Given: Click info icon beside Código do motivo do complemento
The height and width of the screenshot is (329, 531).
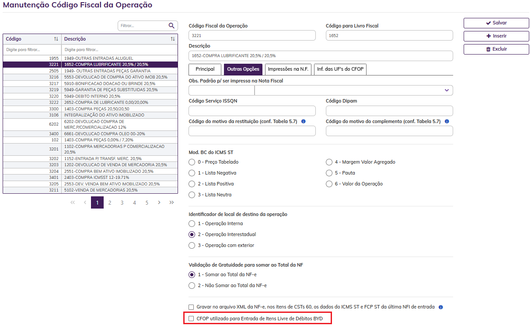Looking at the screenshot, I should 447,121.
